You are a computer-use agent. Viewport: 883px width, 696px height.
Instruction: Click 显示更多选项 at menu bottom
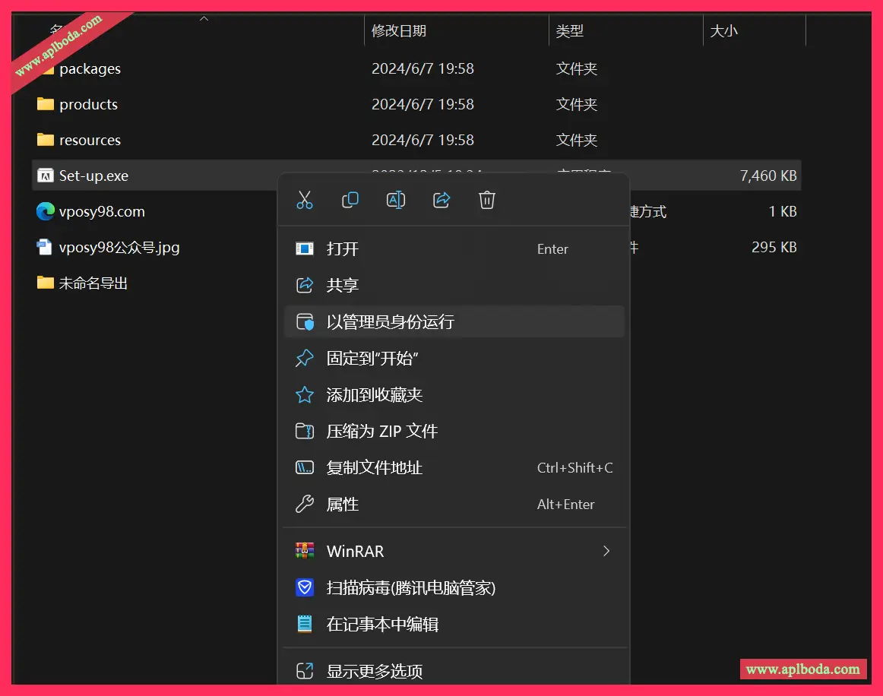click(374, 672)
